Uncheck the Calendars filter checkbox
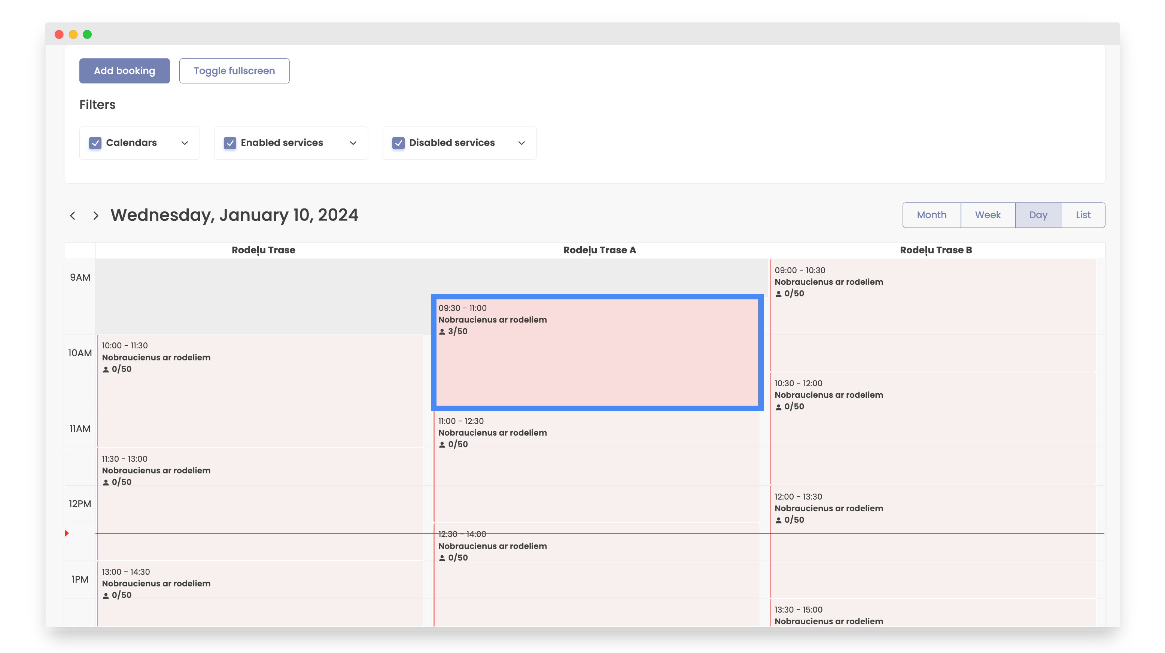This screenshot has height=653, width=1165. (x=95, y=143)
